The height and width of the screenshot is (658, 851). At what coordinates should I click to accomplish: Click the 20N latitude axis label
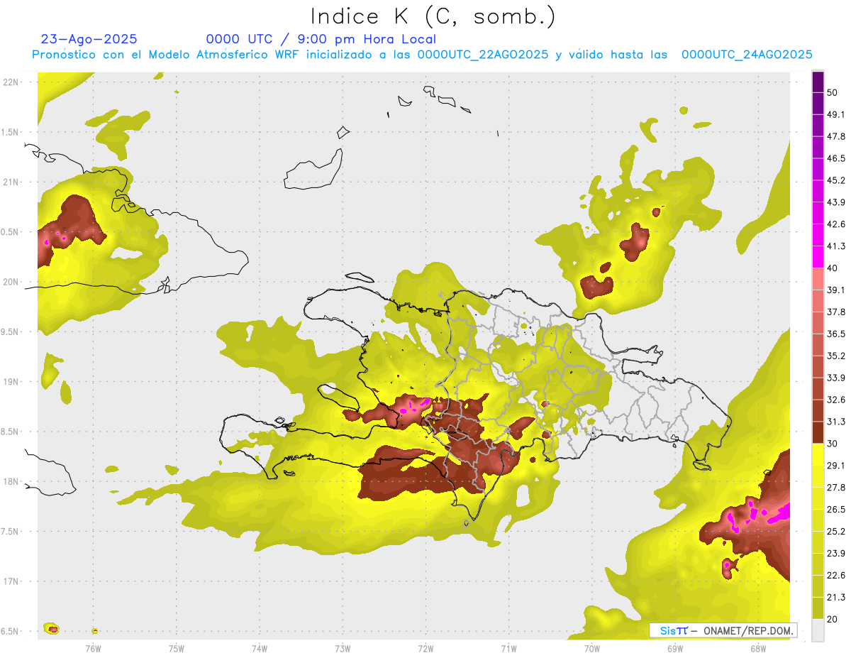pos(11,282)
